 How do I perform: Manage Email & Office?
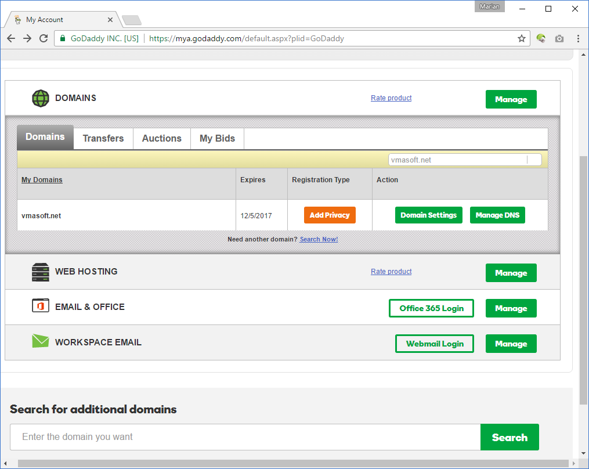[511, 308]
